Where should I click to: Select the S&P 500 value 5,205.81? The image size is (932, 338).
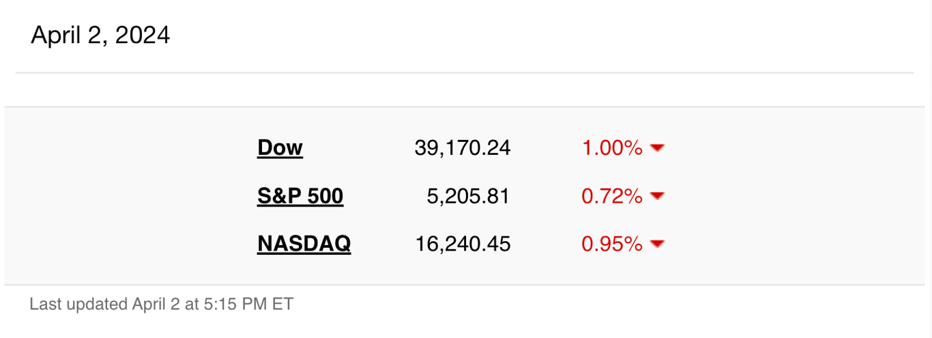469,196
